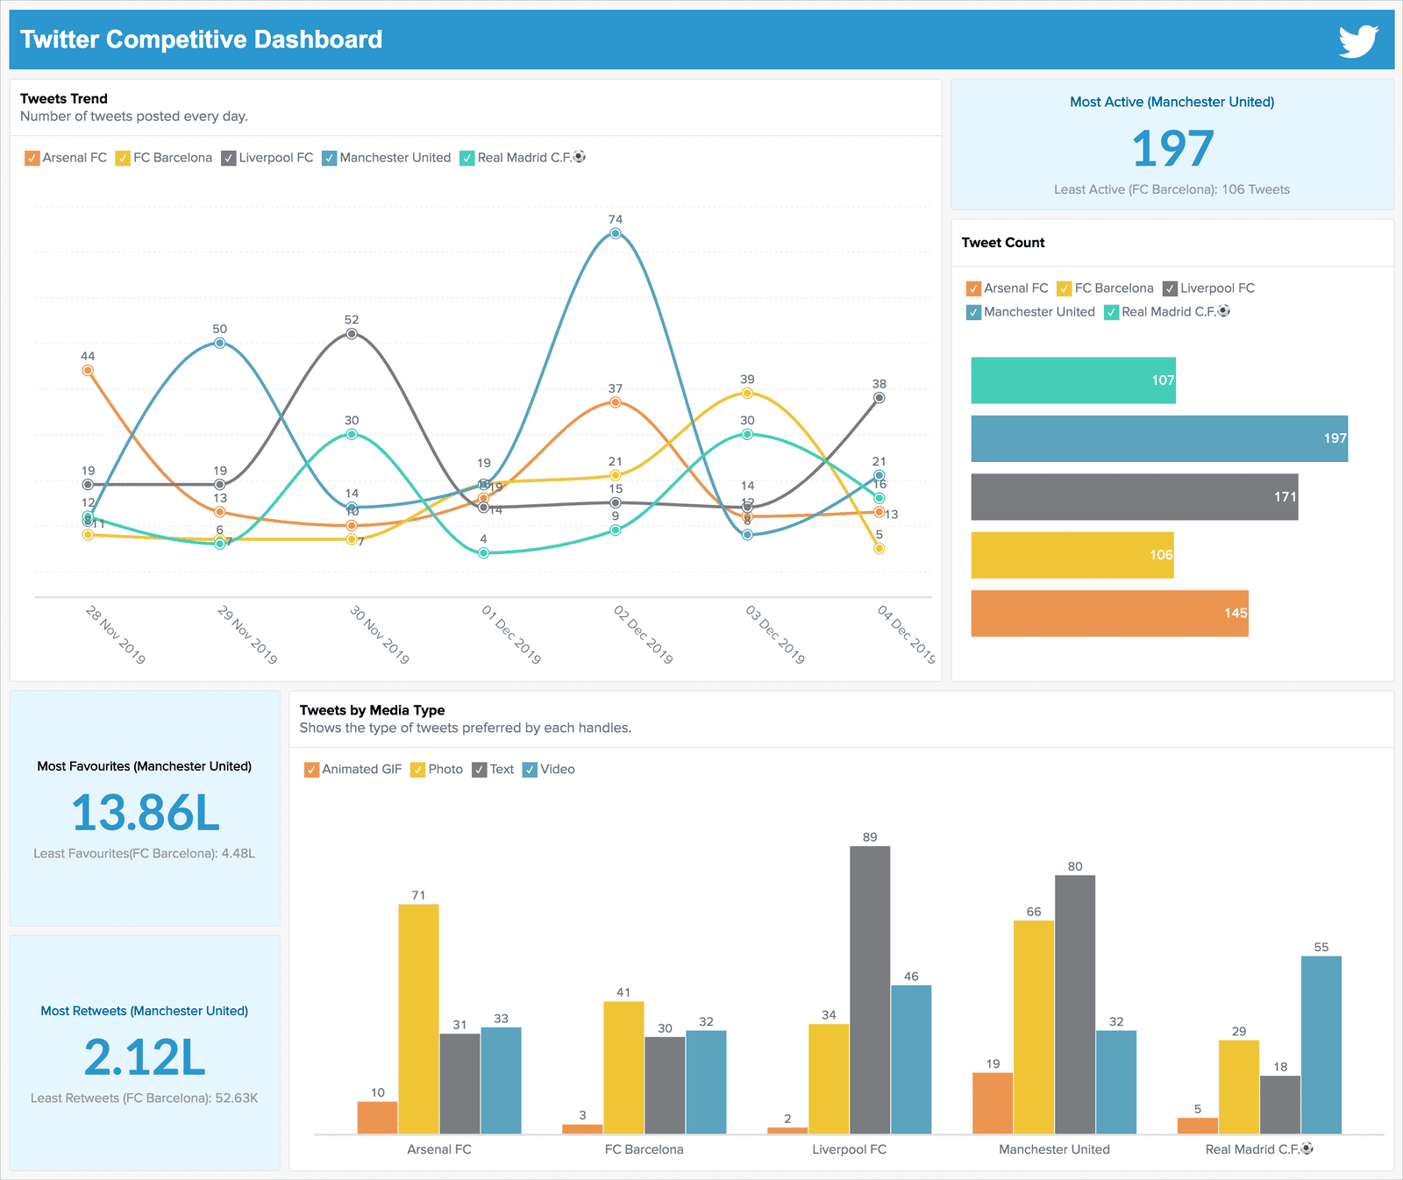This screenshot has width=1403, height=1180.
Task: Click Manchester United Text bar labeled 80
Action: tap(1075, 1005)
